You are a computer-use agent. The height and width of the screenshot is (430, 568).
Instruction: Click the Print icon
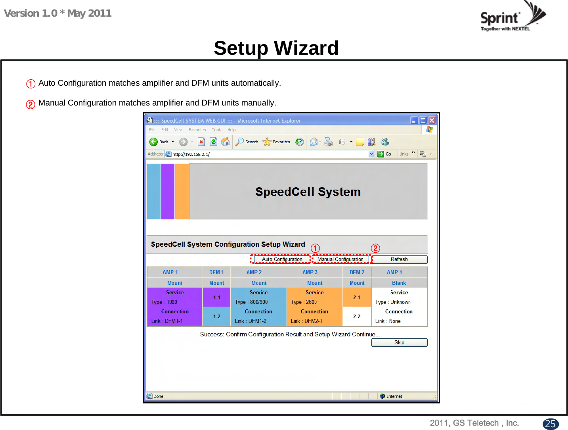(329, 142)
